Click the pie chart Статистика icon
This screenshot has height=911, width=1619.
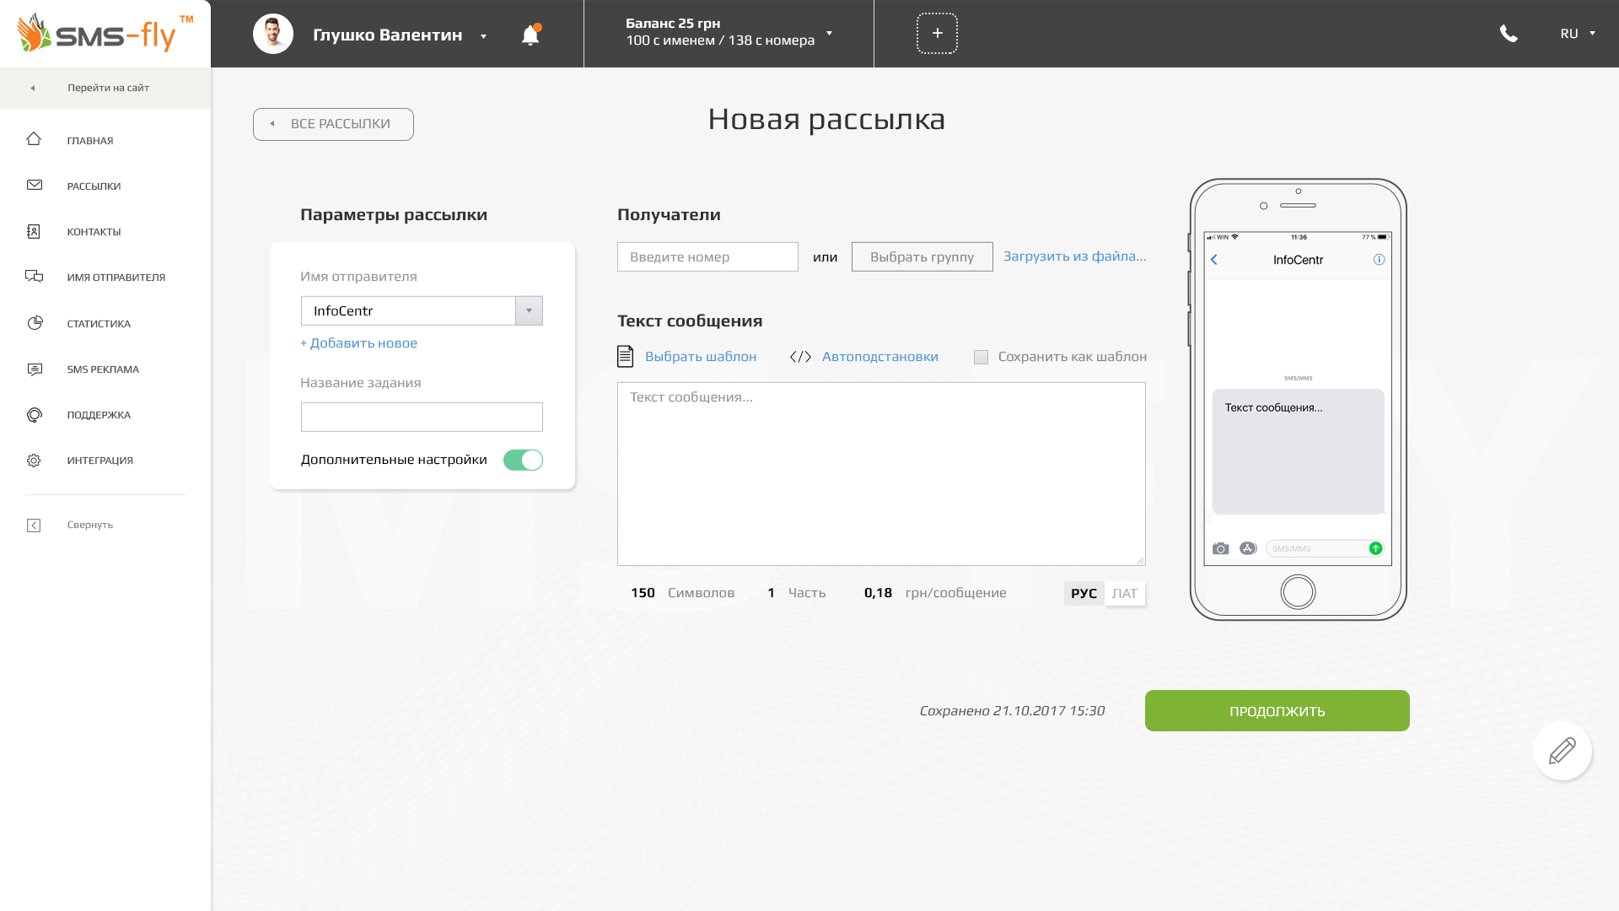tap(35, 323)
